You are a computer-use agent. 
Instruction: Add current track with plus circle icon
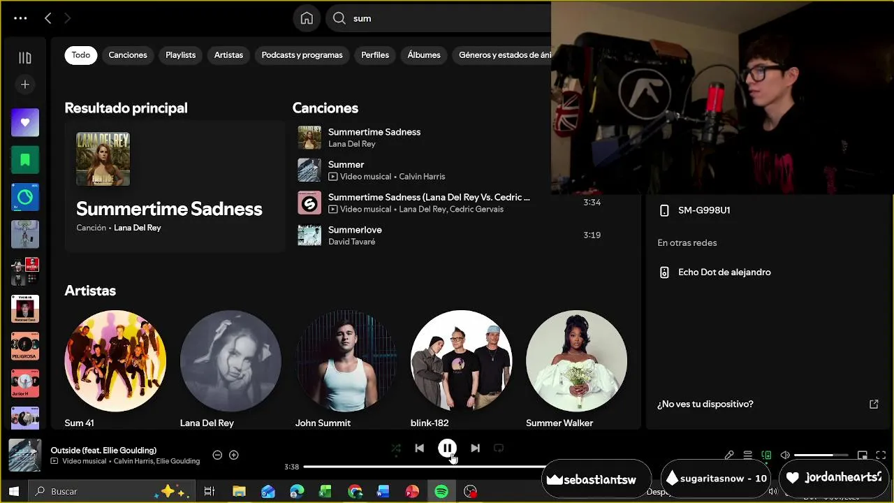click(234, 455)
